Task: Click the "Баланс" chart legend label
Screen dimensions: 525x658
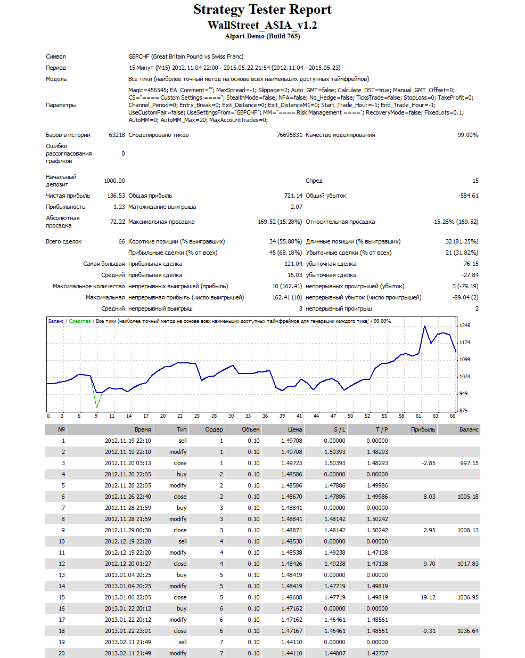Action: (56, 321)
